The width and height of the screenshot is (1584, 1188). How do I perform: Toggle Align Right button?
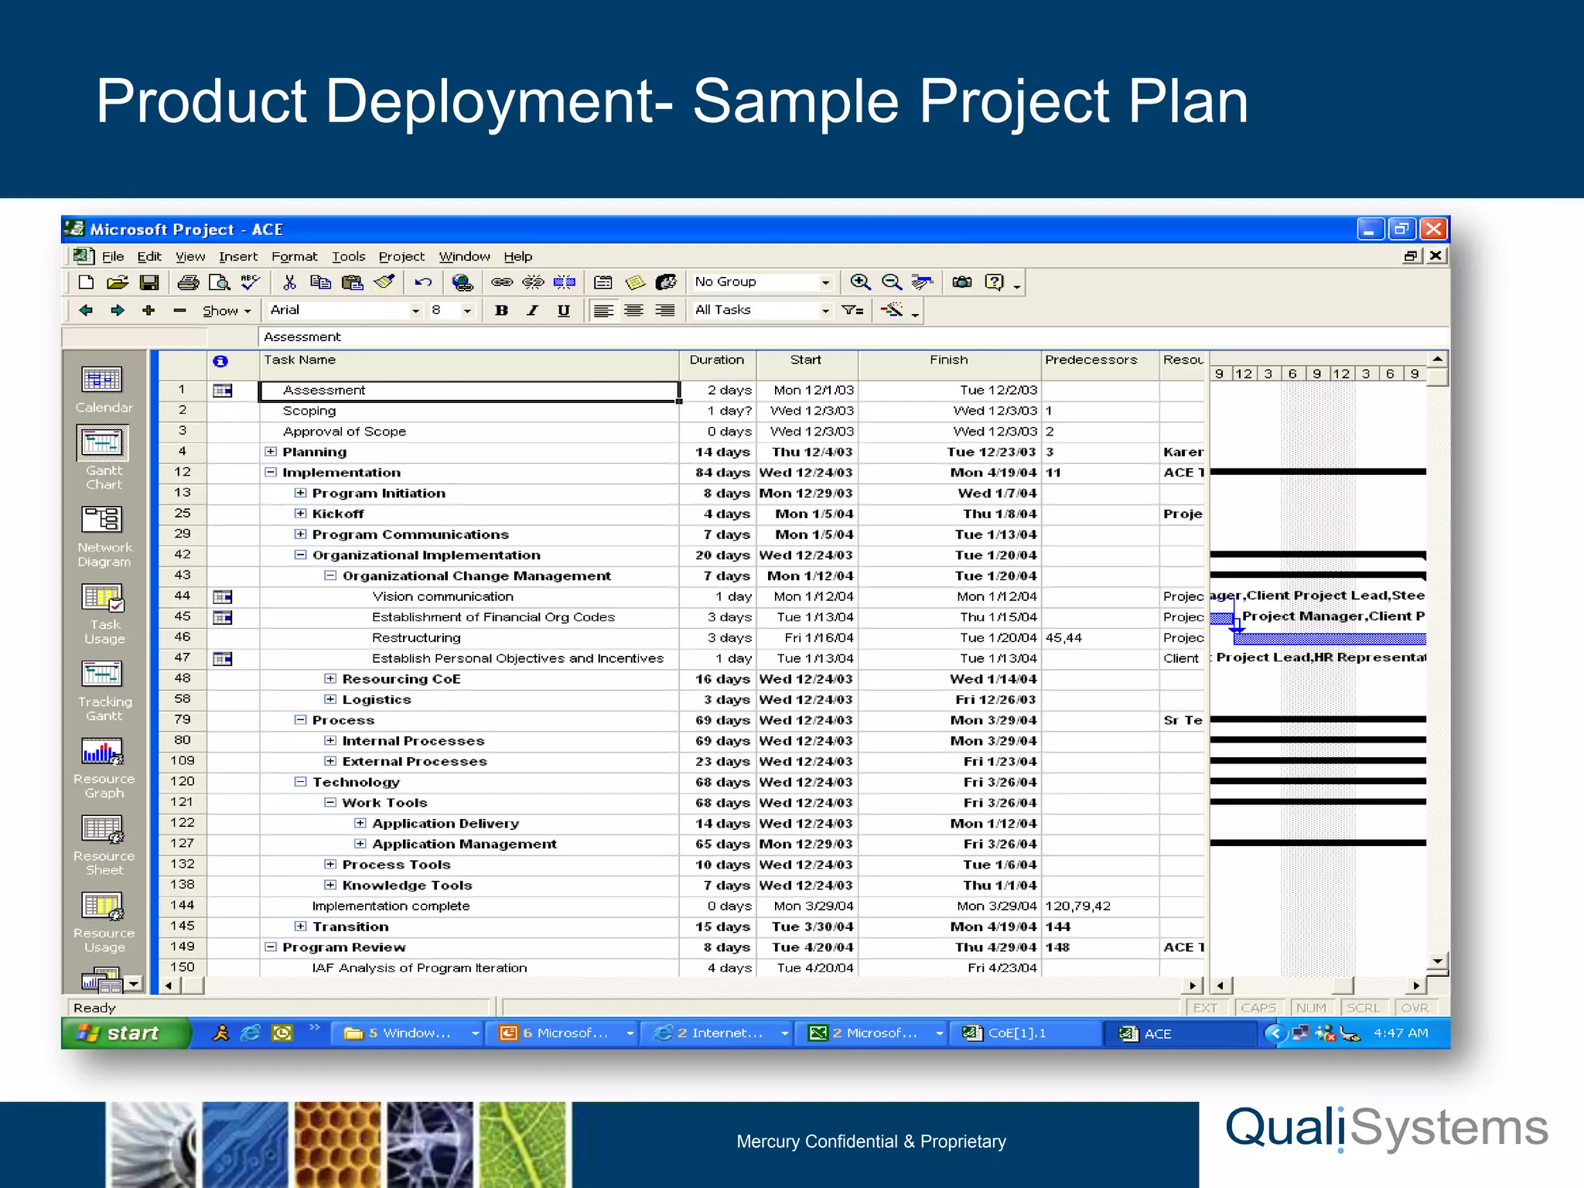665,310
